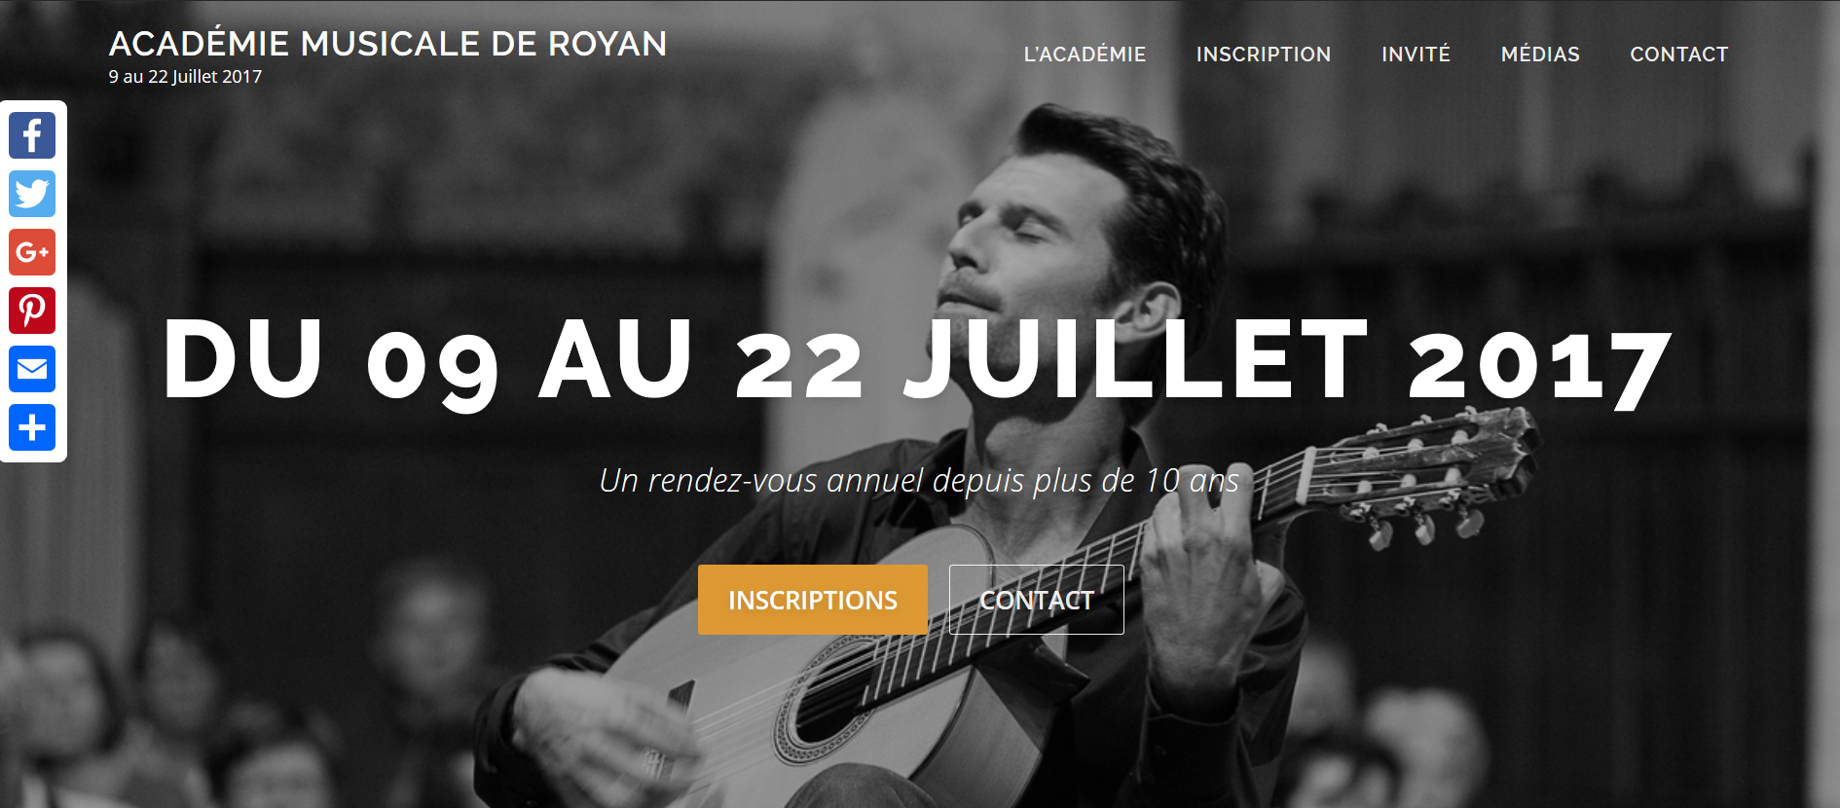Viewport: 1840px width, 808px height.
Task: Open the ACADÉMIE MUSICALE DE ROYAN site title
Action: tap(387, 44)
